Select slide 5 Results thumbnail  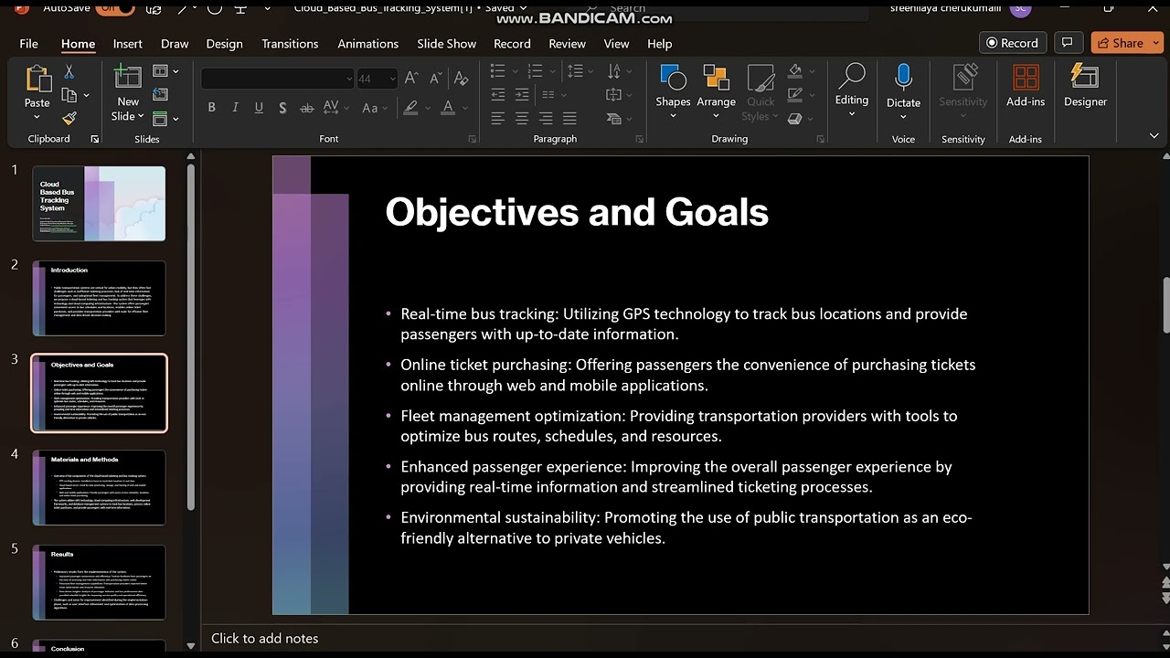(99, 582)
